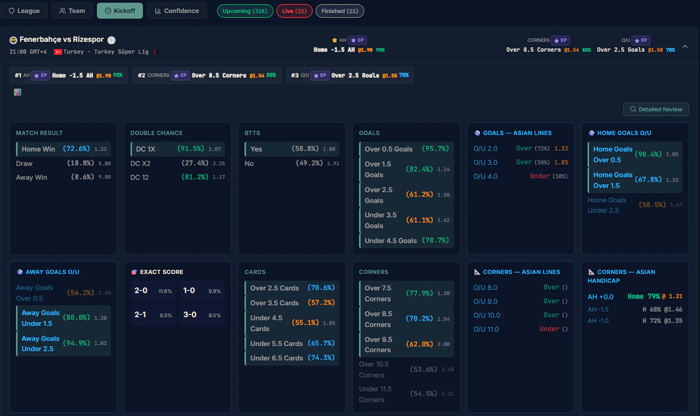The width and height of the screenshot is (700, 416).
Task: Click O/U 11.0 Under corners line
Action: pyautogui.click(x=521, y=329)
